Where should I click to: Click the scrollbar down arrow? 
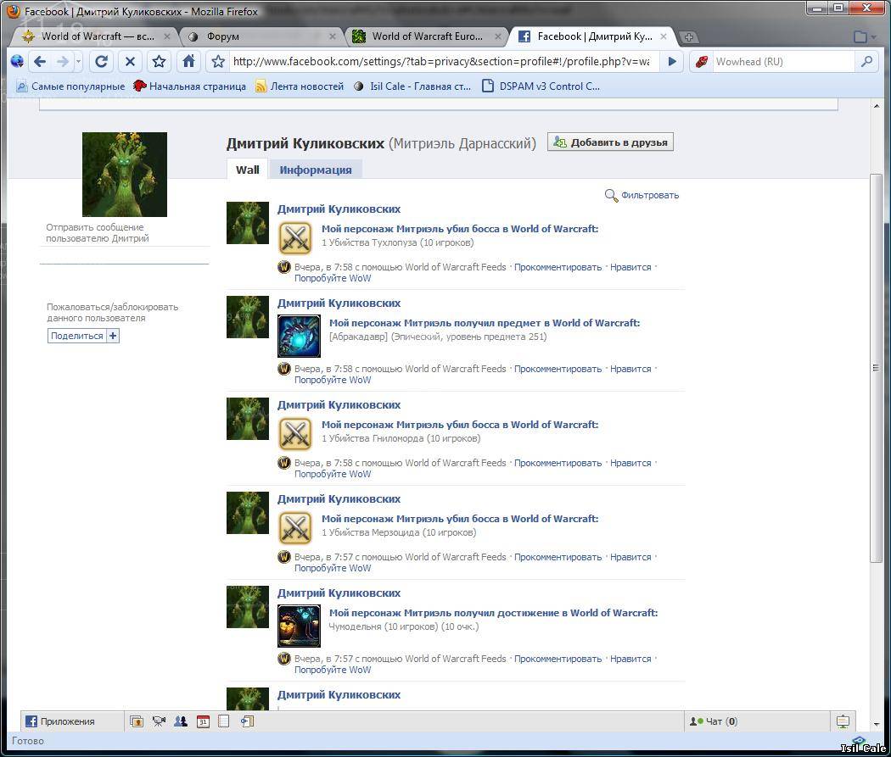pyautogui.click(x=876, y=725)
